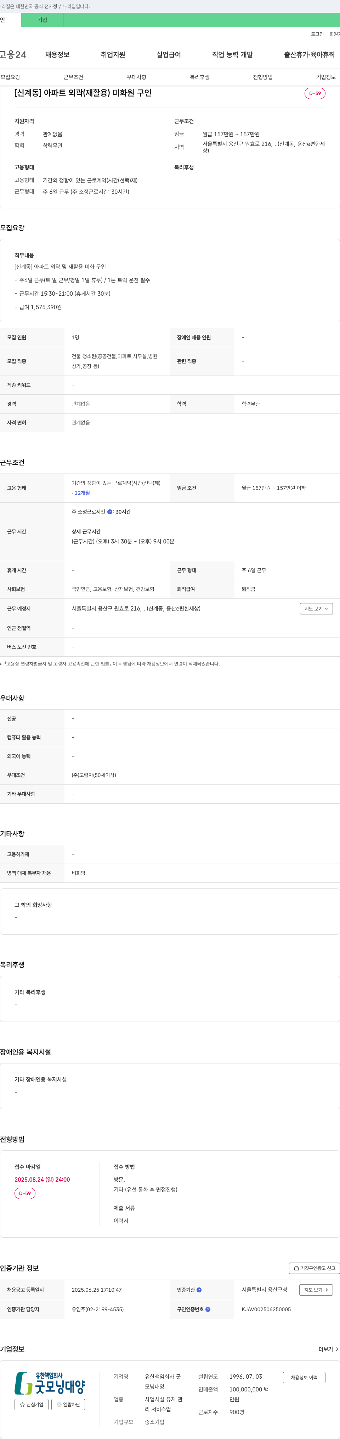Jump to 모집요강 section tab
340x1439 pixels.
[10, 77]
